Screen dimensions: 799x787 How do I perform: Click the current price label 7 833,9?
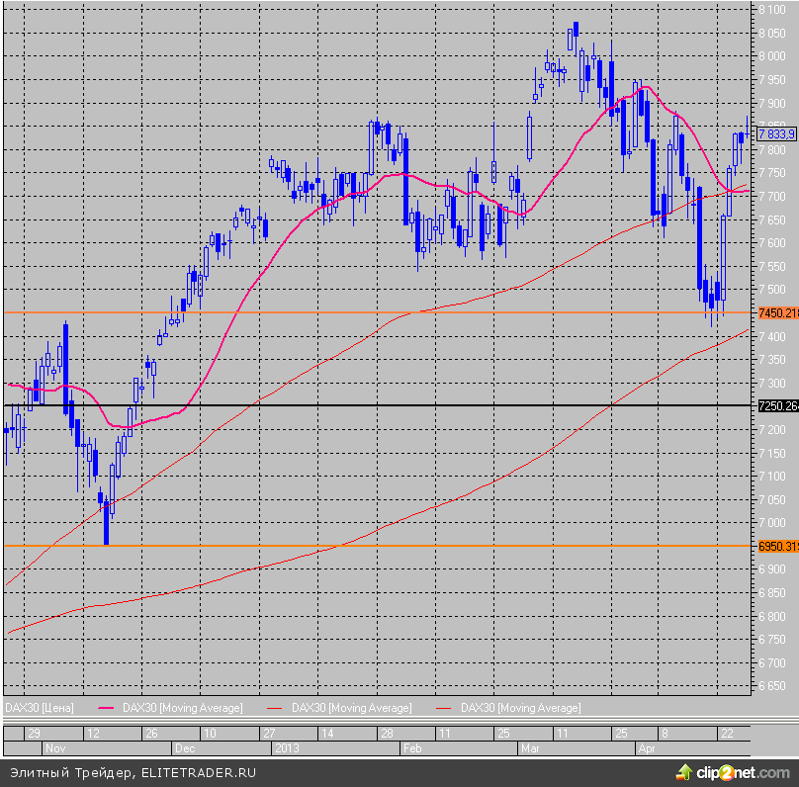click(x=776, y=133)
